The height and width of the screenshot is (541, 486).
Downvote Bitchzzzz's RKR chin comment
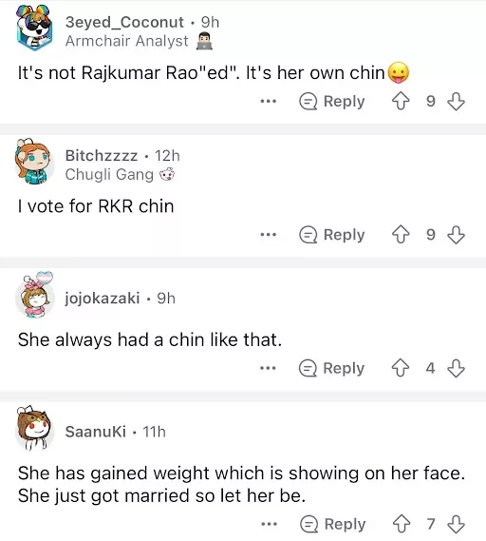(x=456, y=235)
